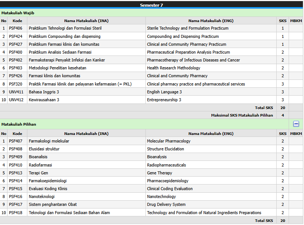Select 'Farmakoepidemiologi'
The height and width of the screenshot is (225, 304).
pos(48,181)
